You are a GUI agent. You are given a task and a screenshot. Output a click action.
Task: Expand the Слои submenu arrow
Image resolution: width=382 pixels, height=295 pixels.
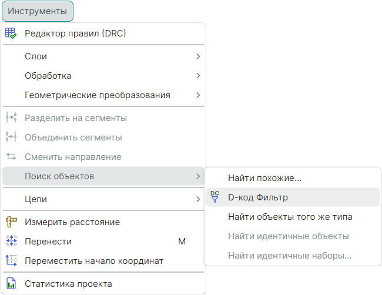point(198,56)
